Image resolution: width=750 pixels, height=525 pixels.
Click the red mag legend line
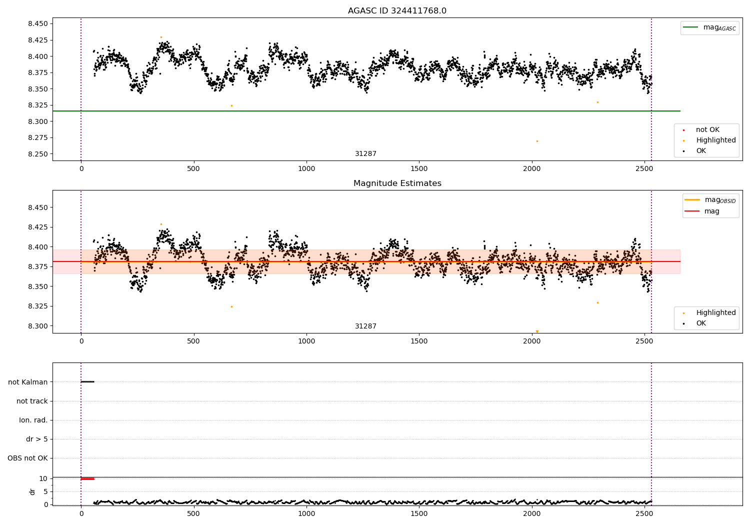coord(692,211)
